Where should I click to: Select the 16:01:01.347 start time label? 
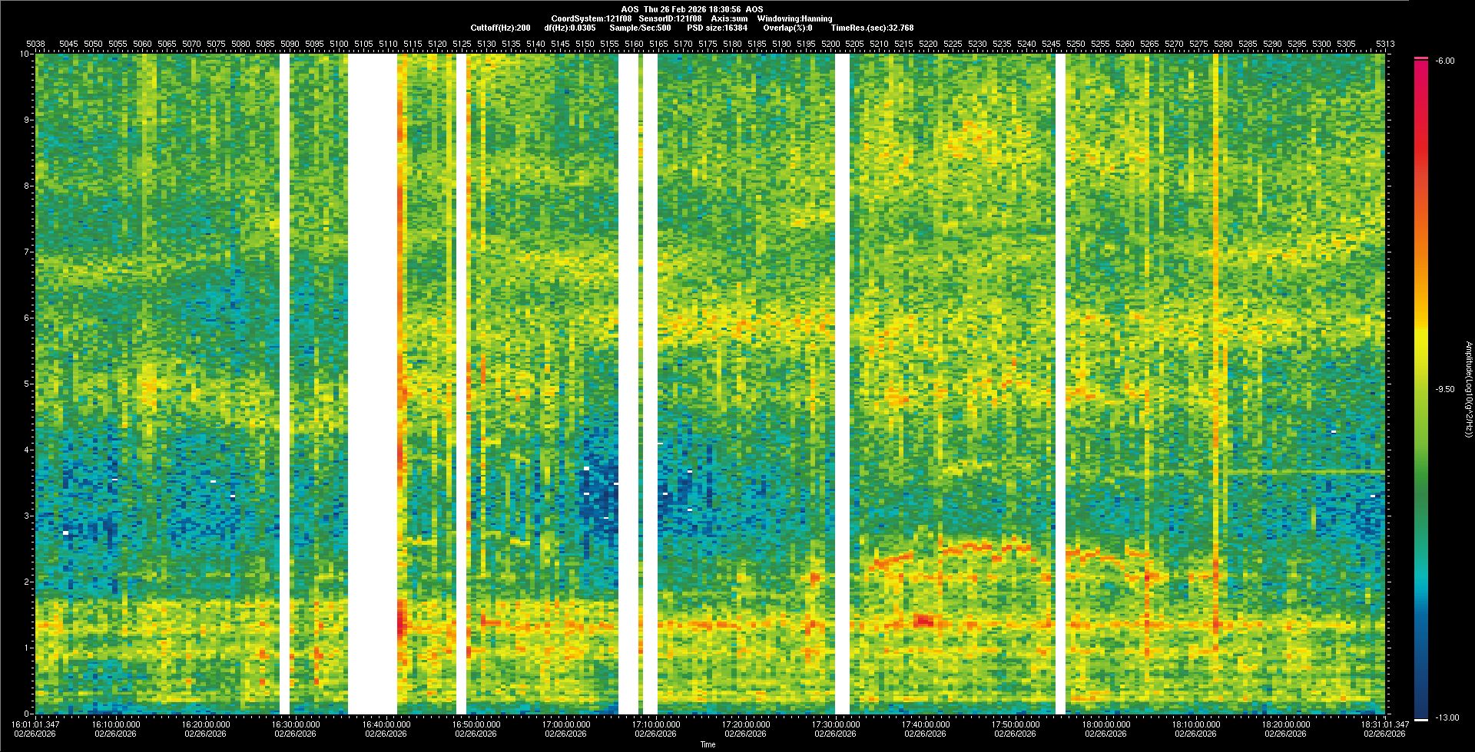point(35,724)
